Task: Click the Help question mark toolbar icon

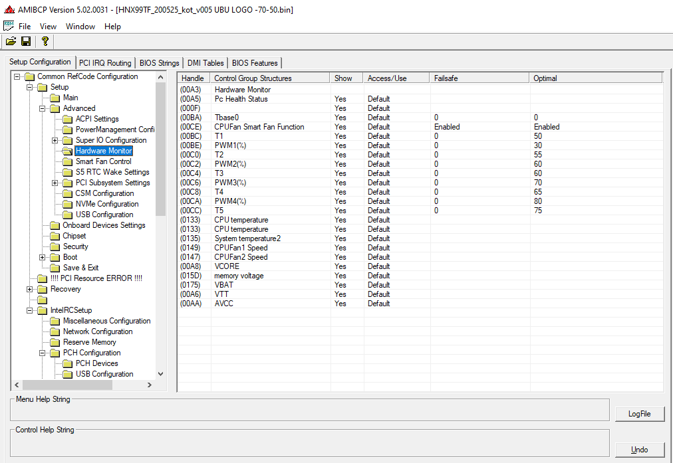Action: pyautogui.click(x=45, y=41)
